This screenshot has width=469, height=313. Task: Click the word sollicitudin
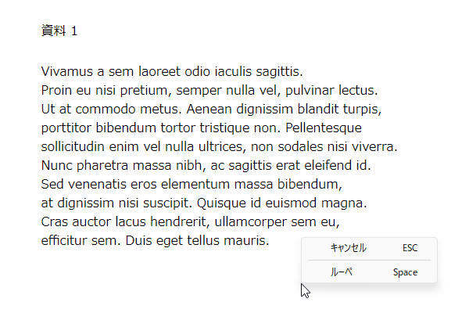pyautogui.click(x=73, y=147)
